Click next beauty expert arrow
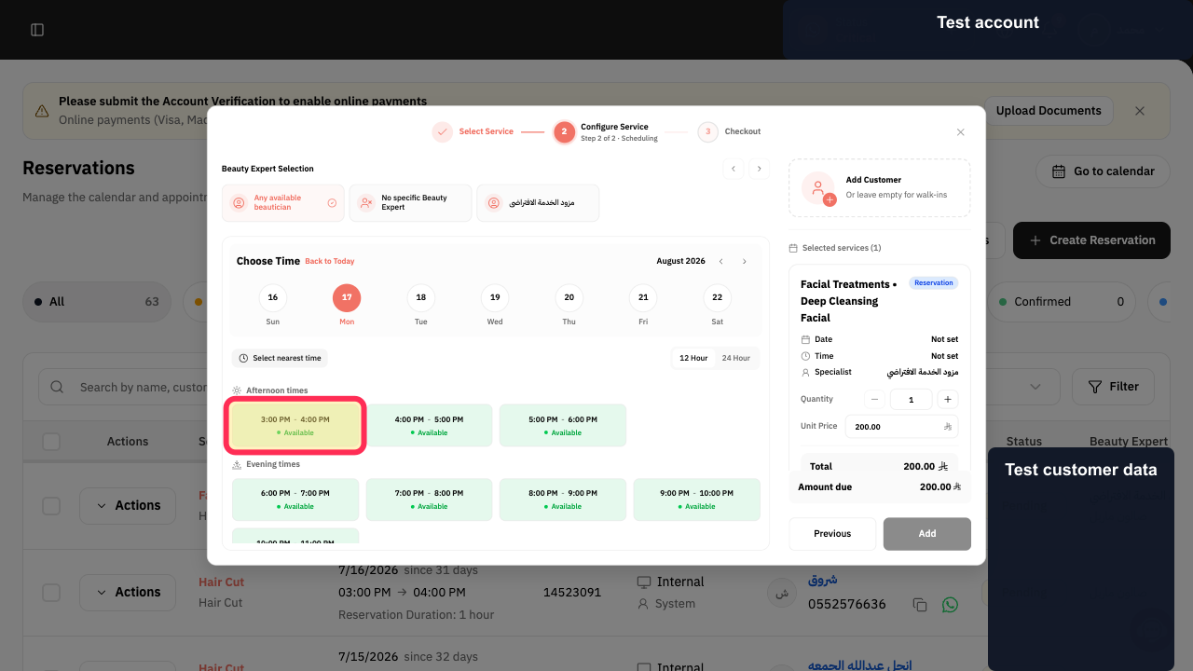1193x671 pixels. (x=760, y=169)
